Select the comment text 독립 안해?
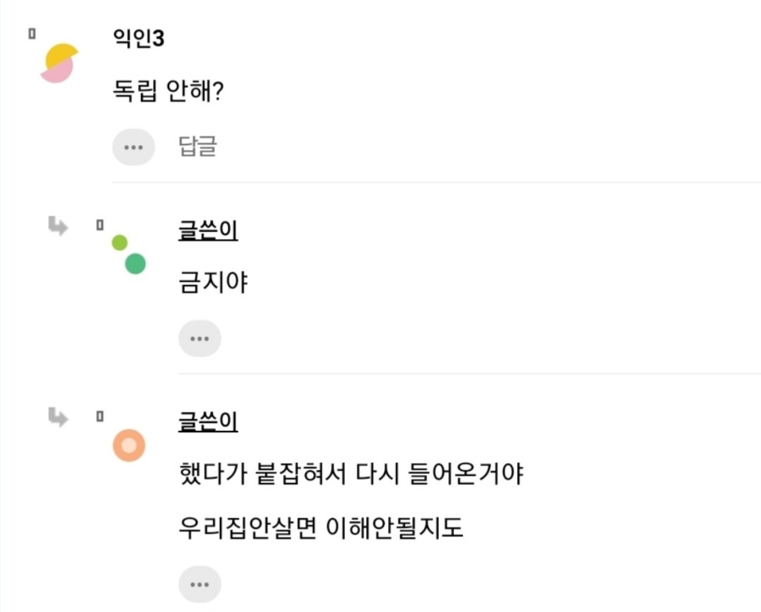 pos(168,91)
